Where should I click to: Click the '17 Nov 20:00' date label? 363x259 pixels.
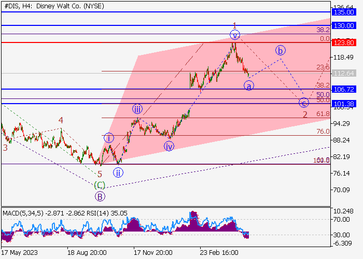click(x=153, y=253)
